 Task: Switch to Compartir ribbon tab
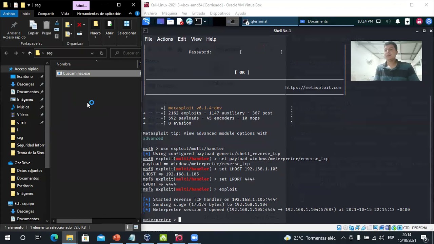[x=46, y=14]
